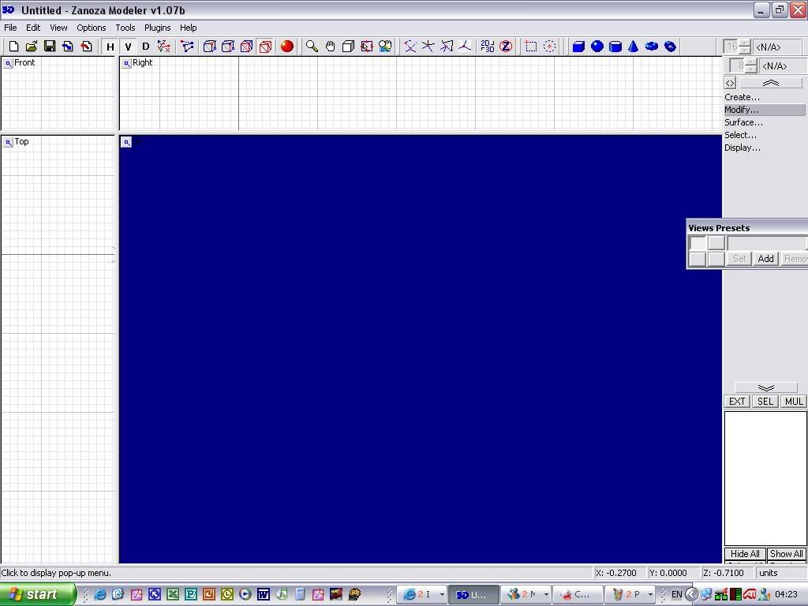
Task: Expand the Modify... command group
Action: 764,110
